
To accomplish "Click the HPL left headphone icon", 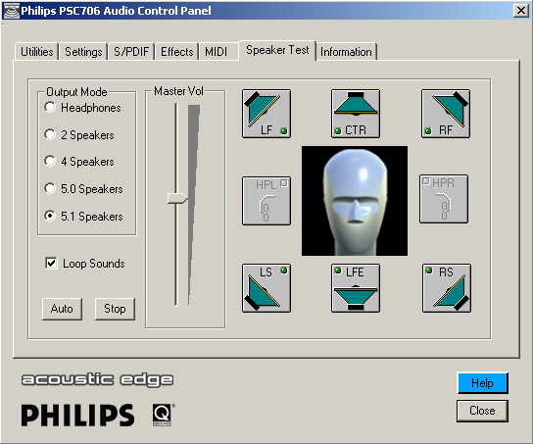I will coord(266,201).
